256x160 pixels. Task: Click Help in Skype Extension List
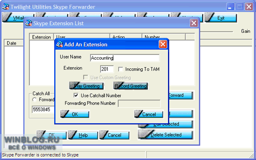click(83, 135)
